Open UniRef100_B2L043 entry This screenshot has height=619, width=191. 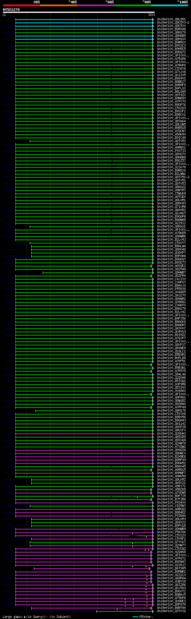click(171, 240)
